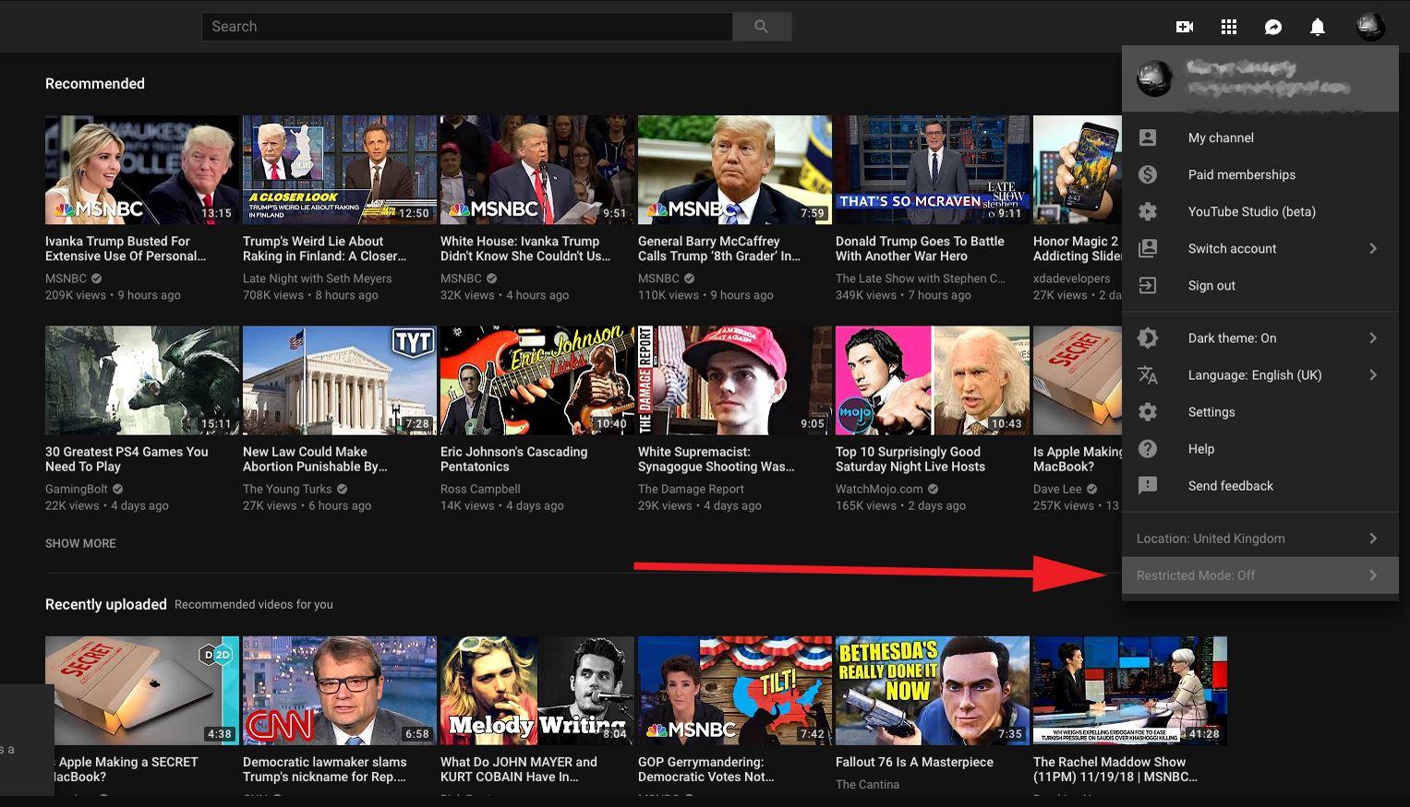Viewport: 1410px width, 807px height.
Task: Toggle Restricted Mode: Off option
Action: point(1195,576)
